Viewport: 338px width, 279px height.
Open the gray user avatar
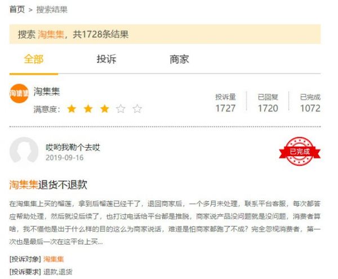tap(24, 150)
